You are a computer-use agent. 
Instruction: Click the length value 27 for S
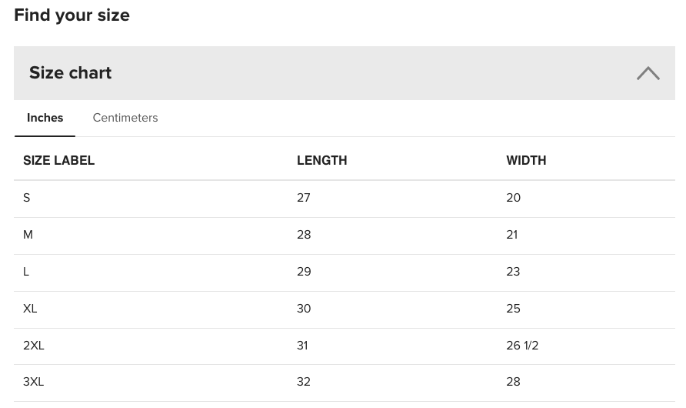point(304,198)
